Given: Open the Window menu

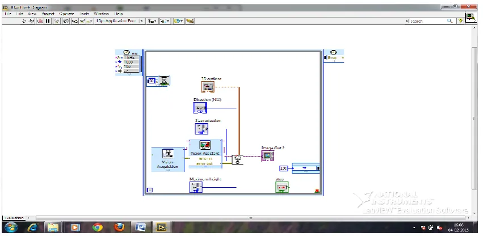Looking at the screenshot, I should point(102,14).
